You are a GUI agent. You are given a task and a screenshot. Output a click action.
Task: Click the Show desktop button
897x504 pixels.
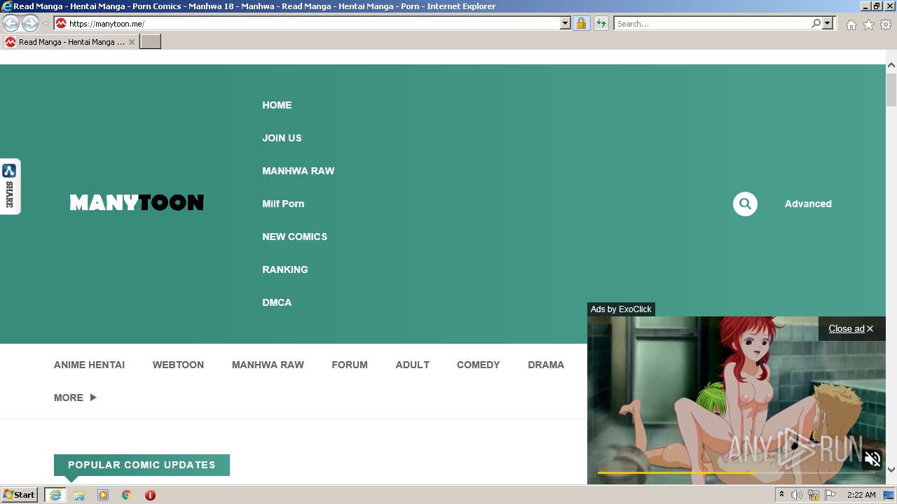click(889, 495)
